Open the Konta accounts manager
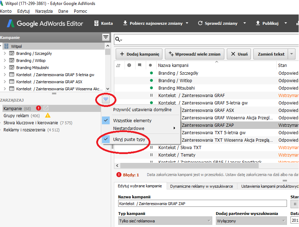 pyautogui.click(x=104, y=23)
